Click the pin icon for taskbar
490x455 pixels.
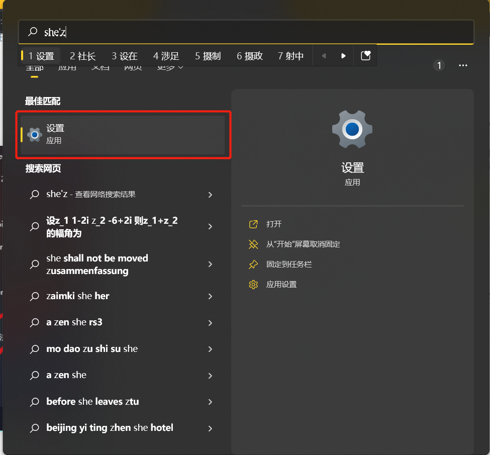pyautogui.click(x=253, y=264)
